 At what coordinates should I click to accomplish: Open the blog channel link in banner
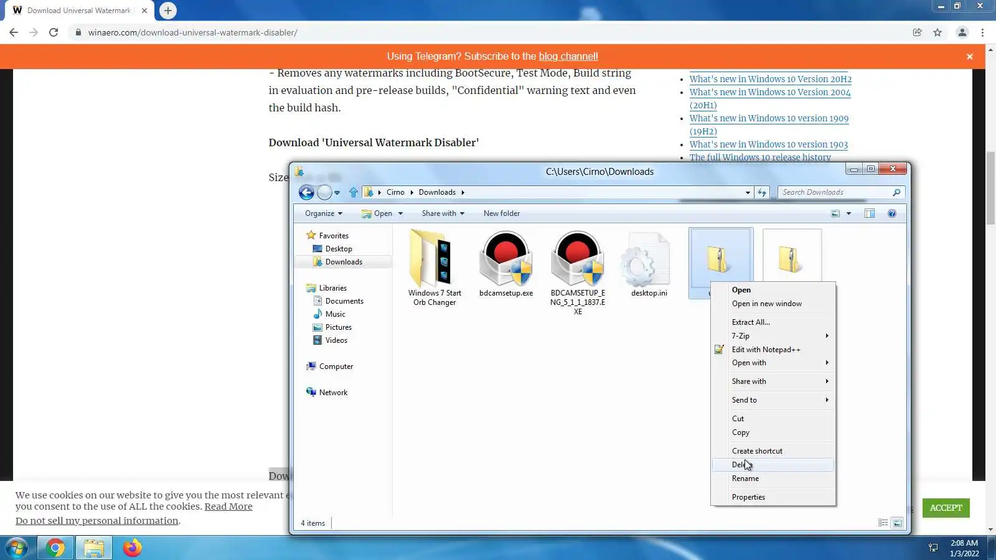point(568,57)
